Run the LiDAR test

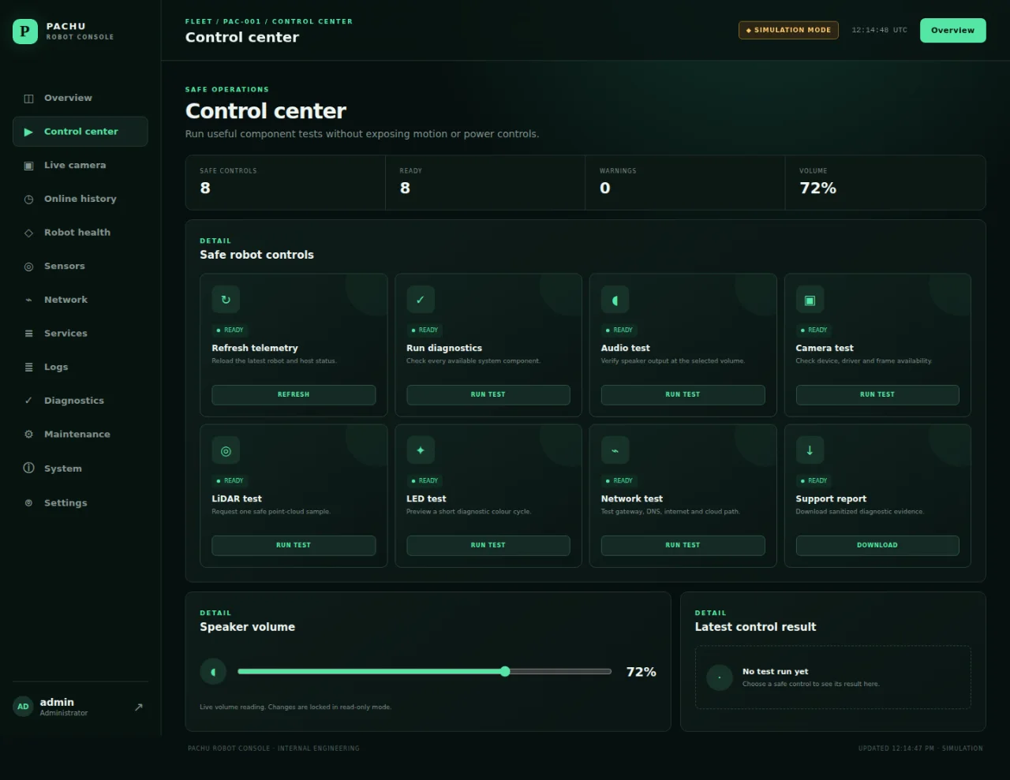pyautogui.click(x=294, y=545)
